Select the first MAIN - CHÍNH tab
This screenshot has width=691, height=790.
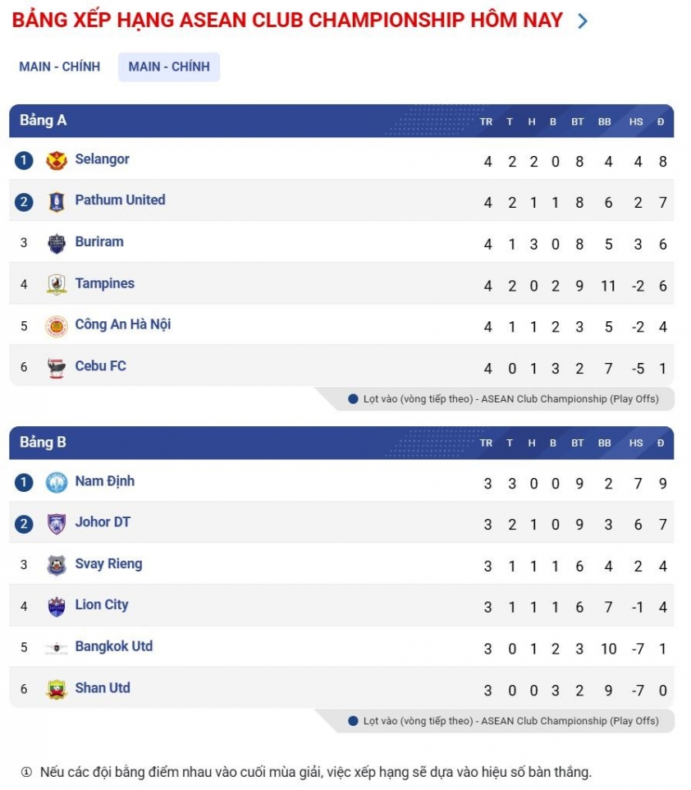click(x=60, y=67)
